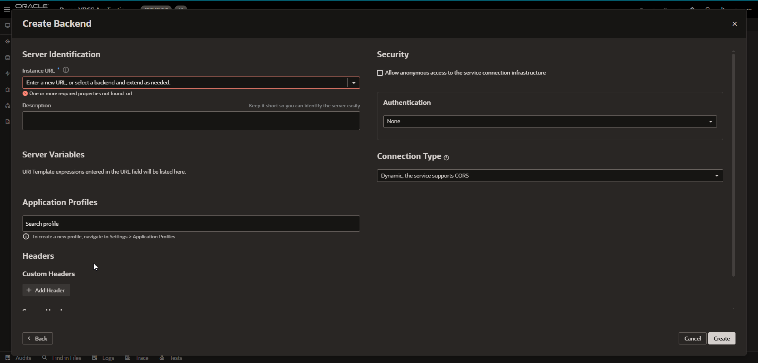Image resolution: width=758 pixels, height=363 pixels.
Task: Click the Cancel button
Action: pos(692,339)
